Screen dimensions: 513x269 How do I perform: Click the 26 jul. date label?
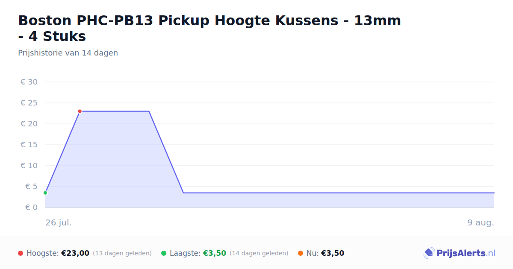[x=59, y=222]
